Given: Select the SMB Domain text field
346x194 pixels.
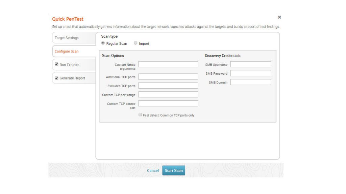Looking at the screenshot, I should 250,82.
